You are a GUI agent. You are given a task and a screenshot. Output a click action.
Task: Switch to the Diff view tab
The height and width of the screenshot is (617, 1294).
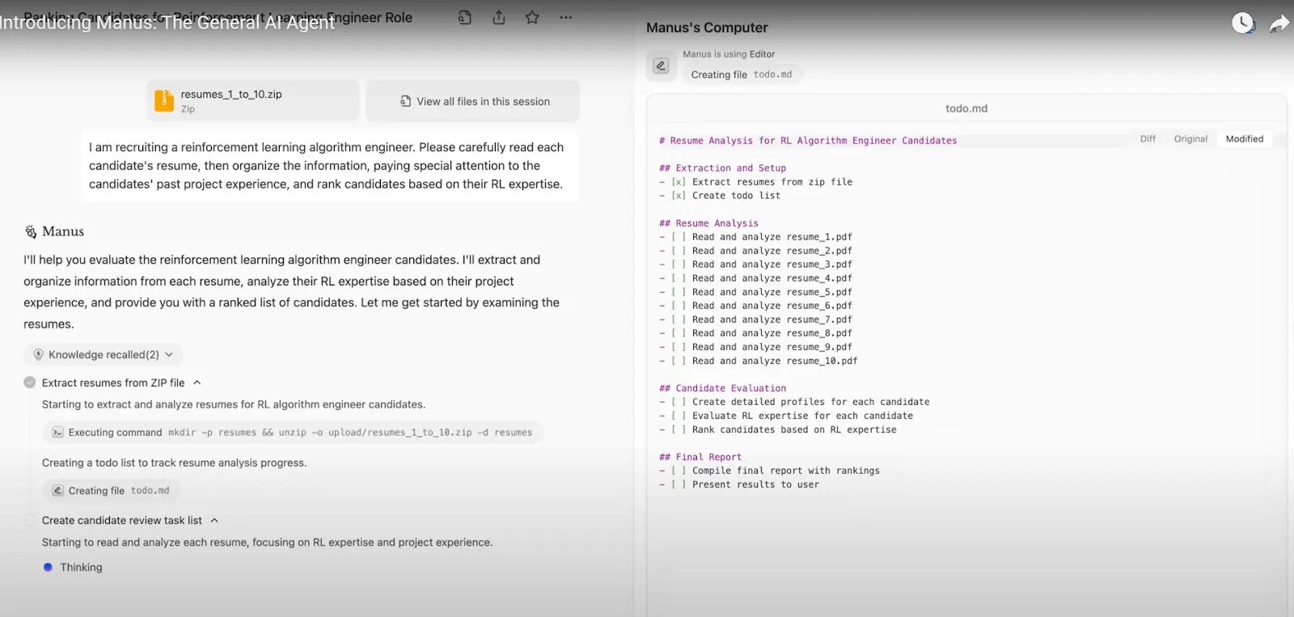pos(1148,139)
